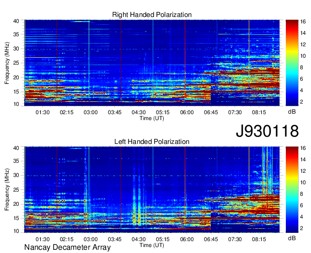Click the 05:15 time tick on Left Handed plot

point(163,239)
